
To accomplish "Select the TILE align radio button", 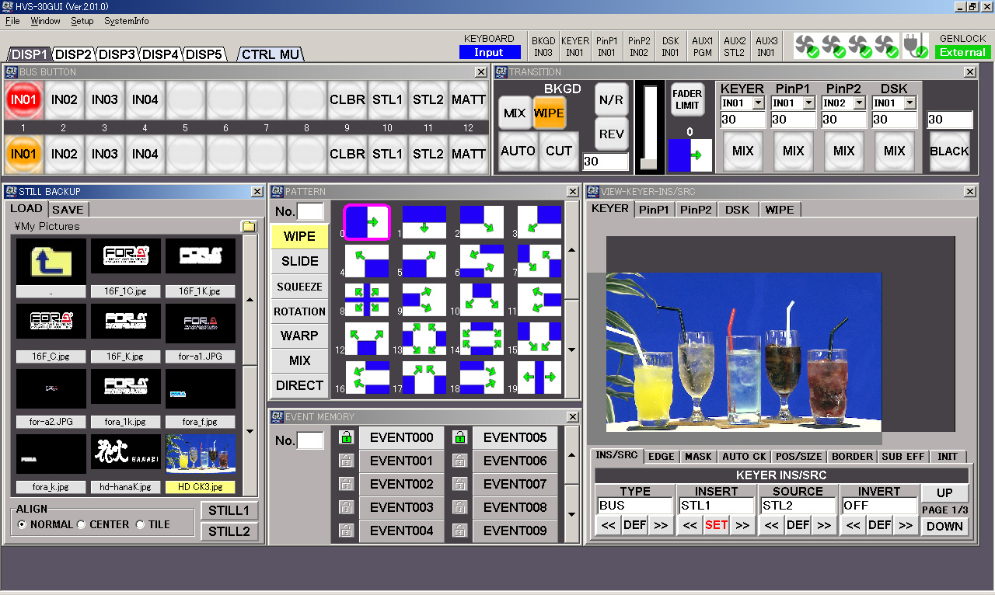I will (x=140, y=524).
